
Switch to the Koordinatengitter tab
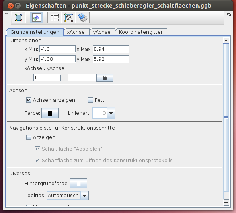pos(141,32)
